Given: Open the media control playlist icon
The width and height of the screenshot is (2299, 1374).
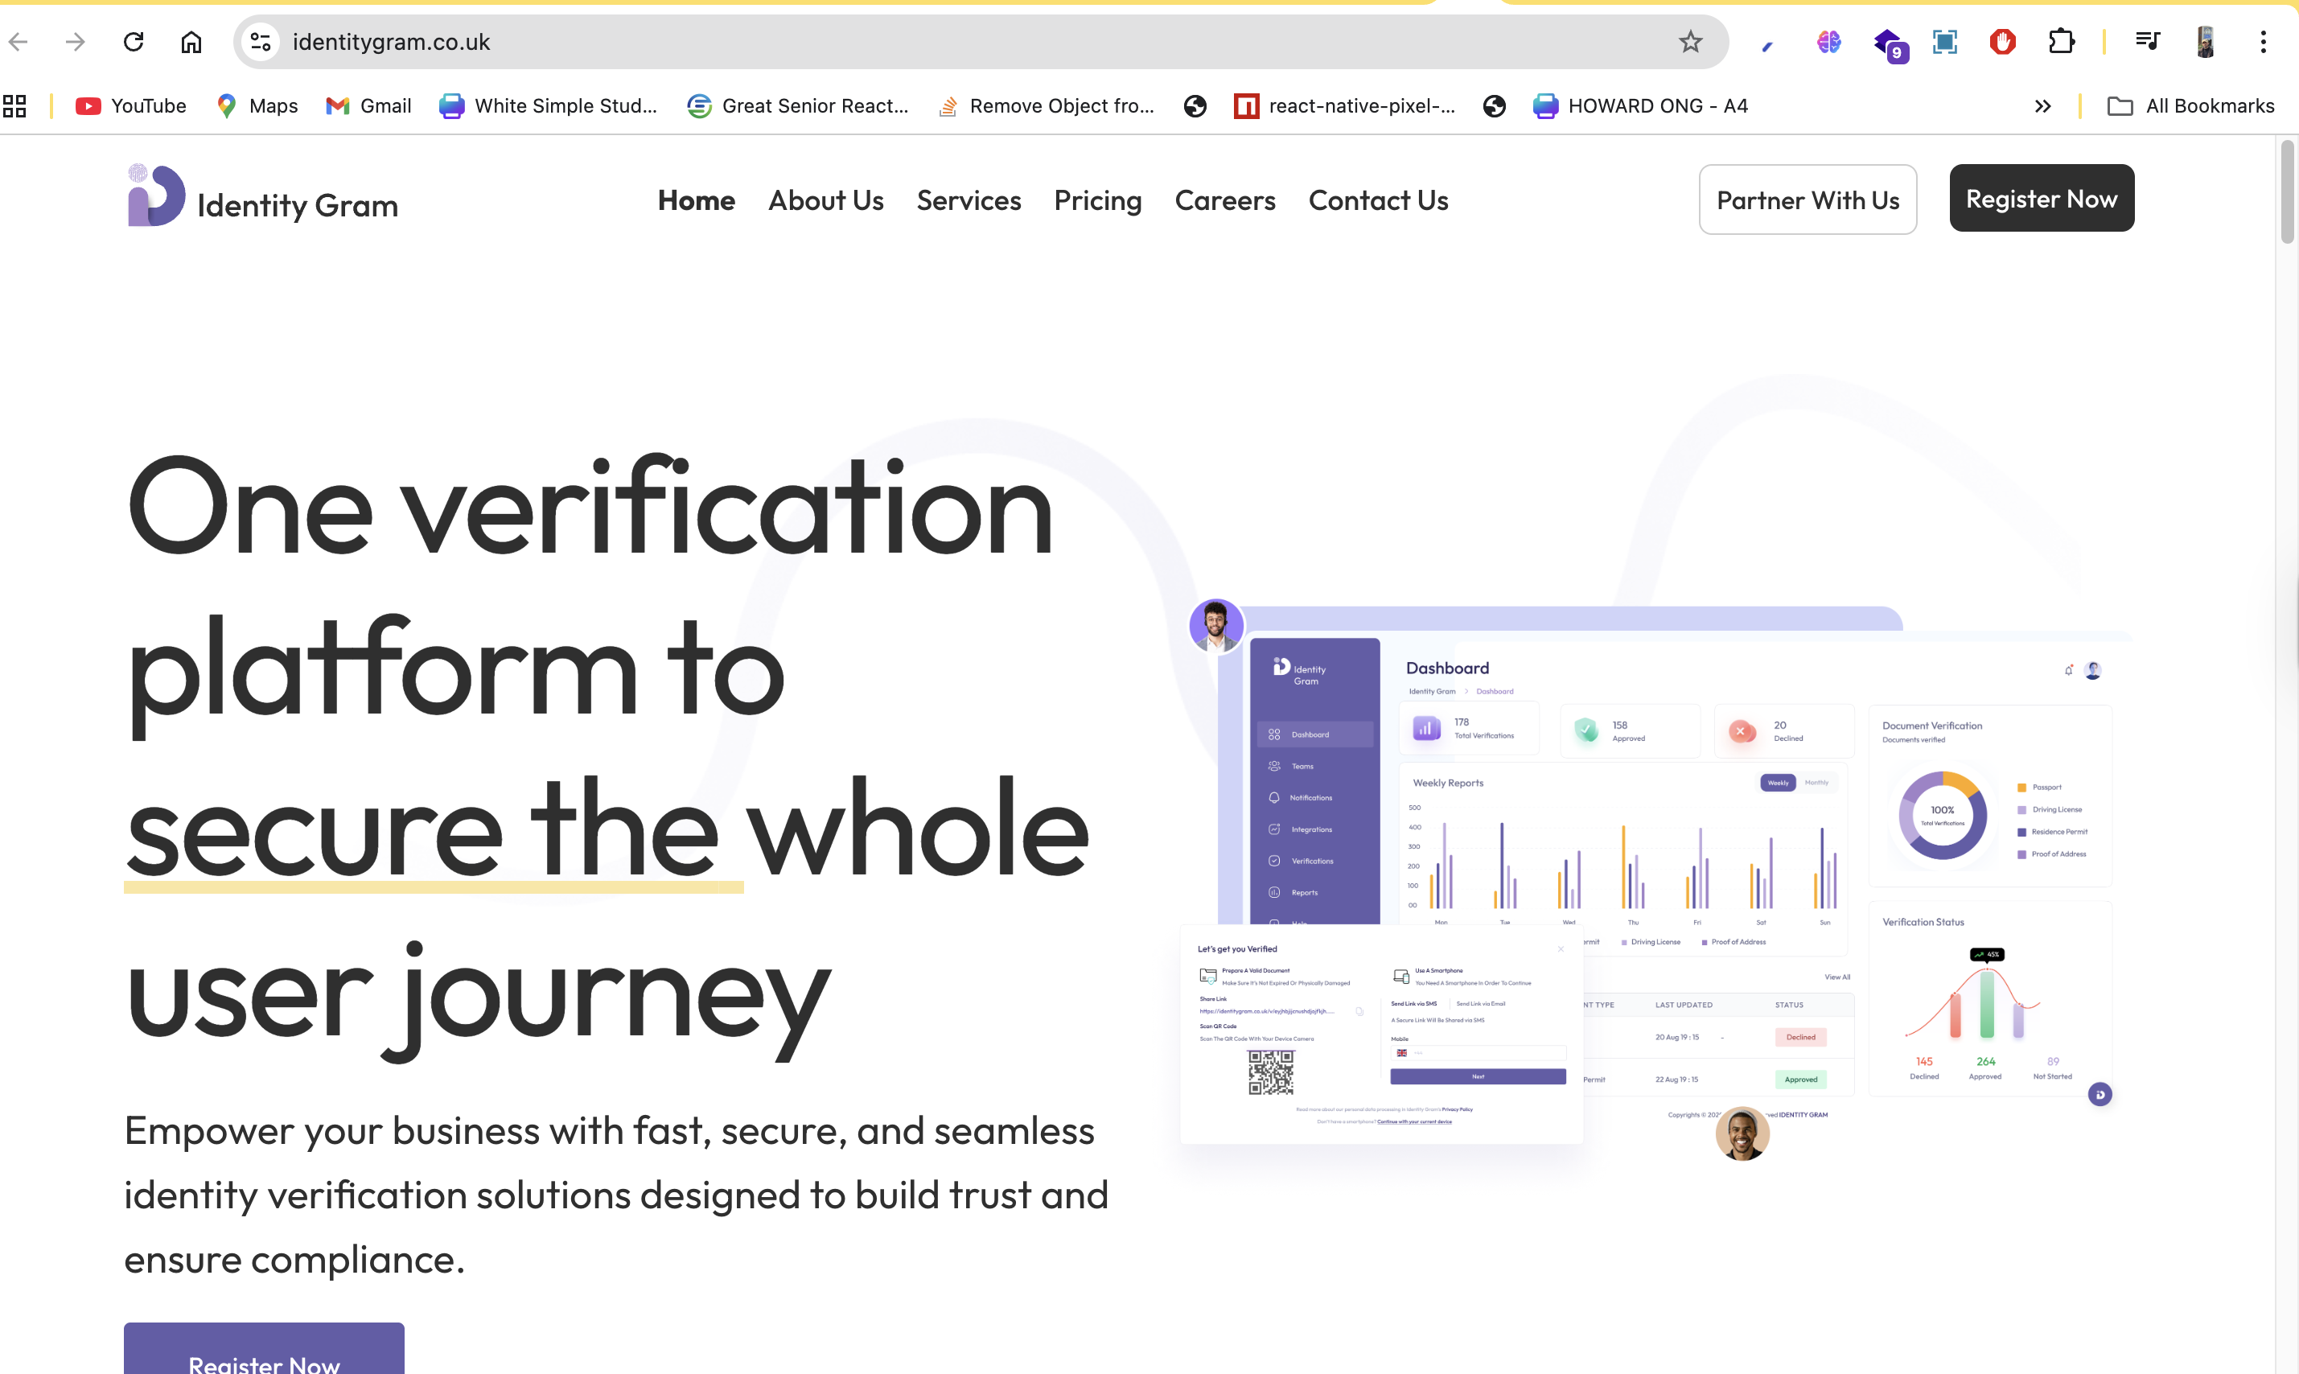Looking at the screenshot, I should [x=2147, y=42].
